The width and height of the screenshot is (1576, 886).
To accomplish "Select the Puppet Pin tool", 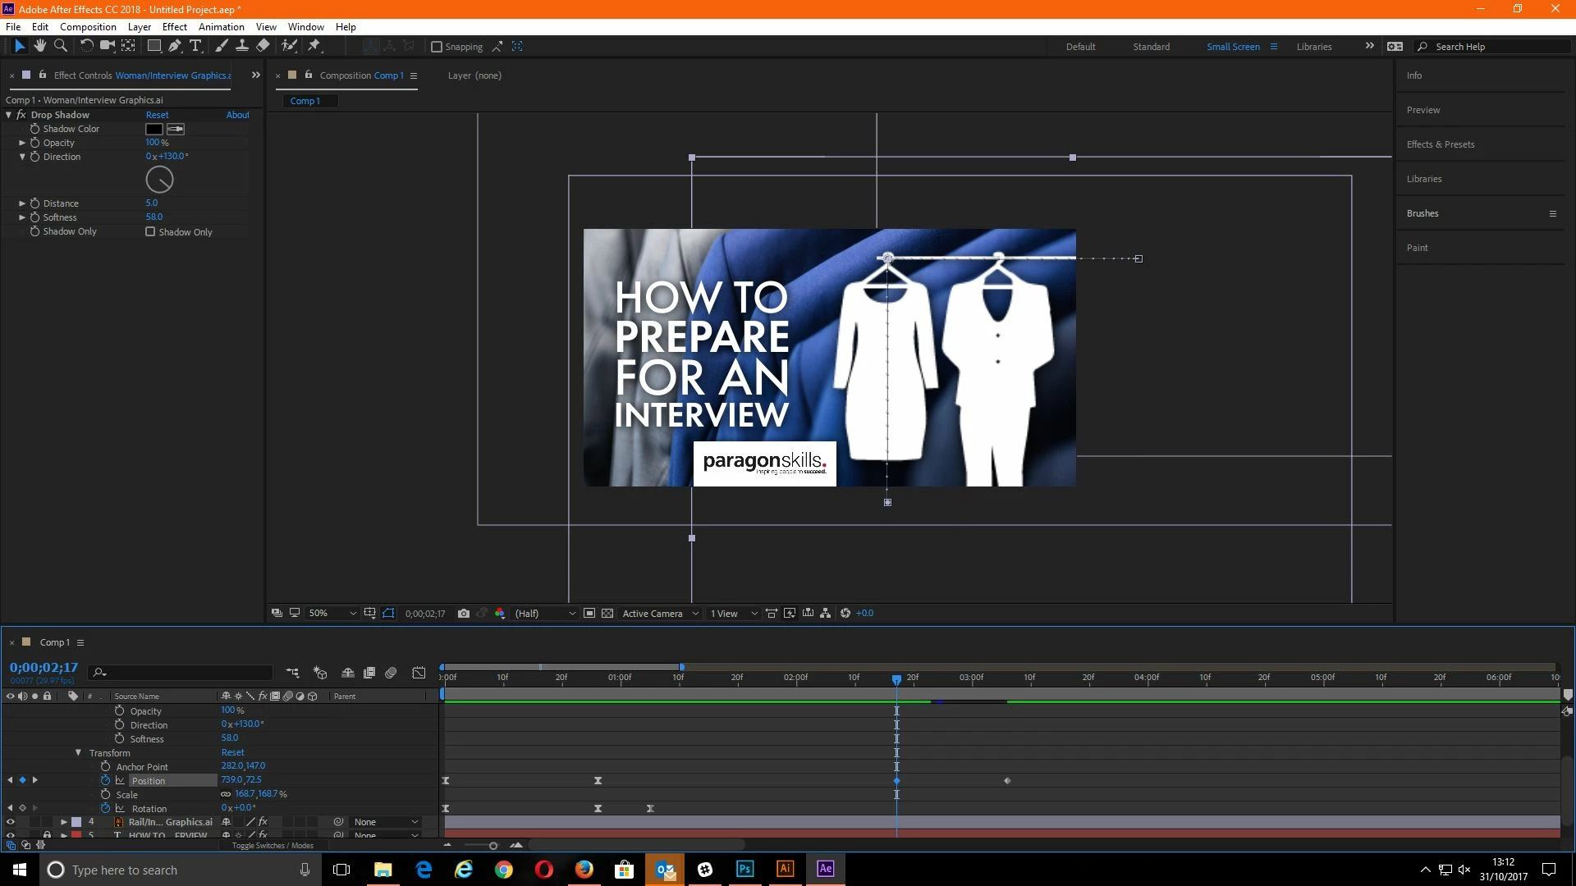I will [x=314, y=46].
